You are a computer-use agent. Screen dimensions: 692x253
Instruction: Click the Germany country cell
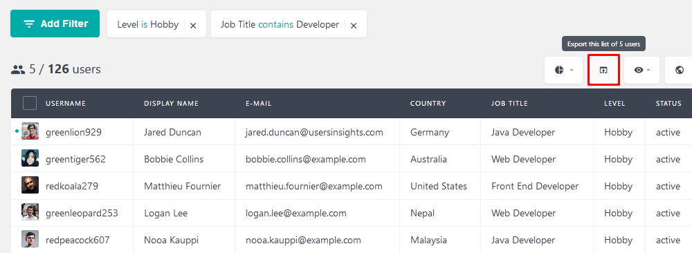coord(430,132)
